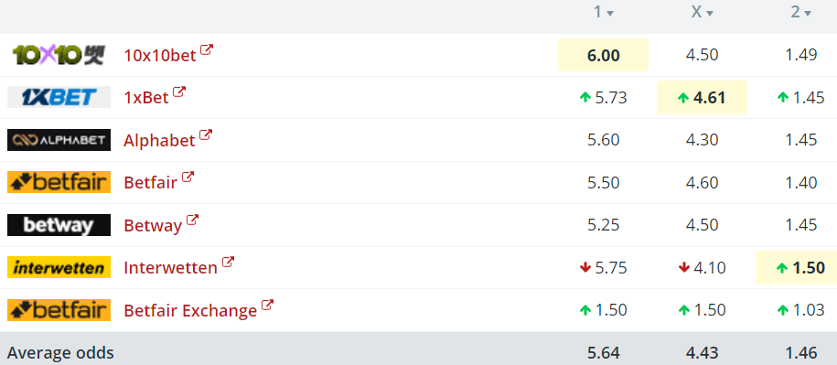
Task: Open the 10x10bet logo image
Action: point(59,55)
